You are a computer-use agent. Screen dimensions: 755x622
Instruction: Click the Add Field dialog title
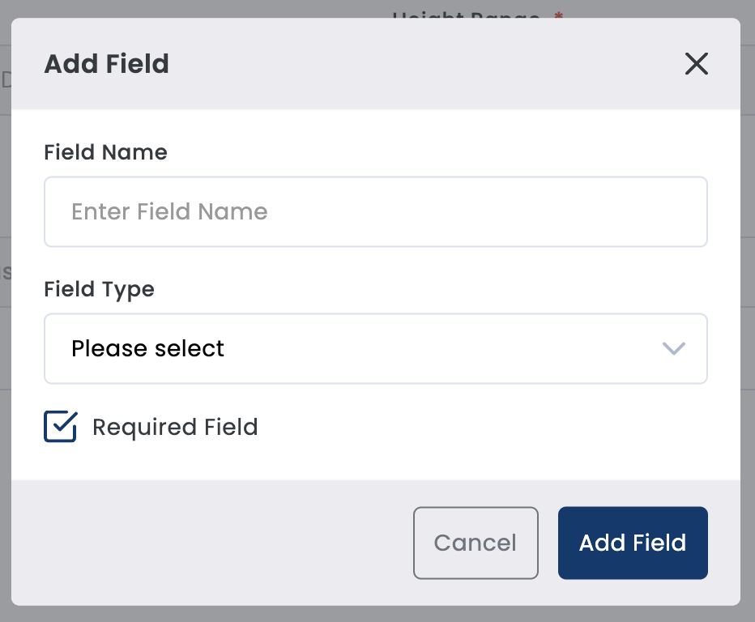(x=106, y=64)
